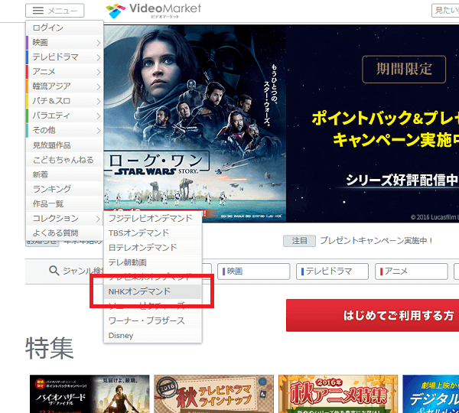
Task: Click the genre search magnifier icon
Action: [x=54, y=271]
